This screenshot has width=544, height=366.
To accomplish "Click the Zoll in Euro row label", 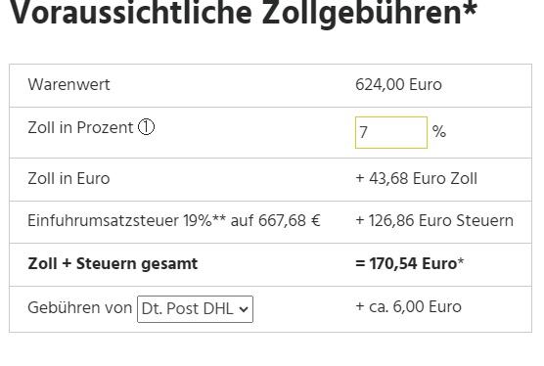I will coord(68,179).
